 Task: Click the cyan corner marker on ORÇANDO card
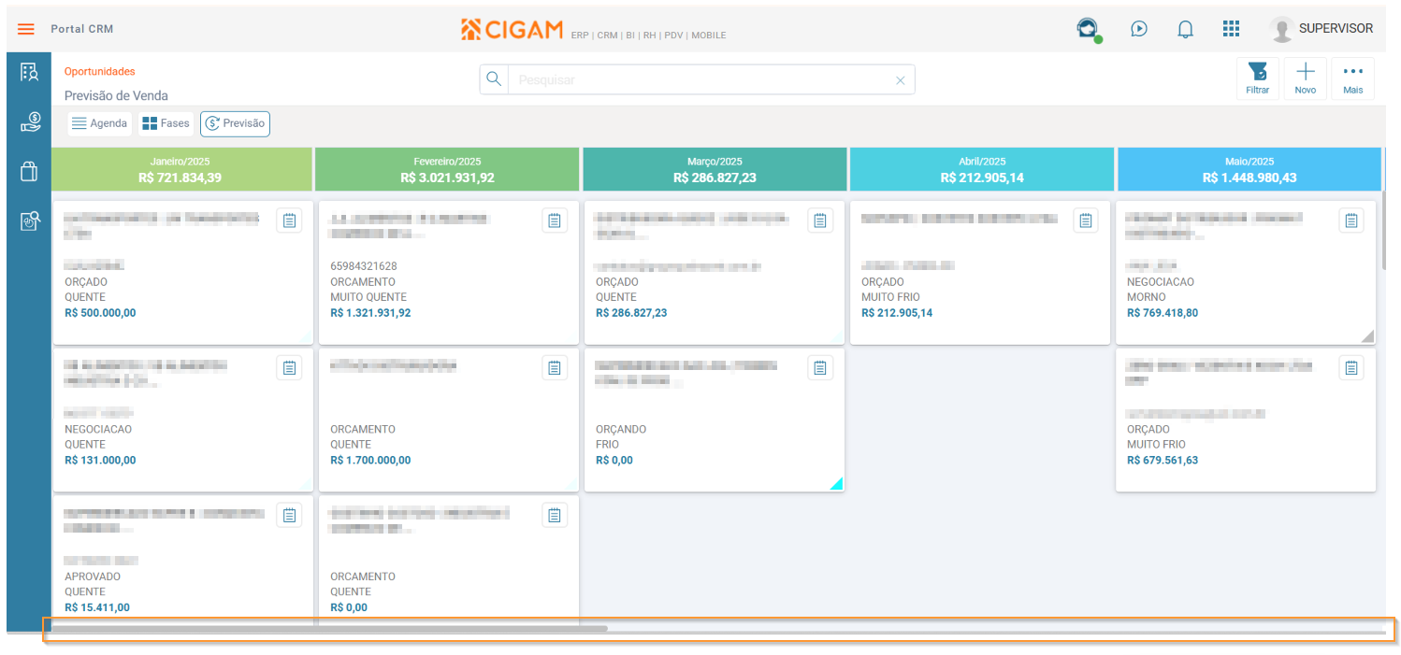point(837,484)
